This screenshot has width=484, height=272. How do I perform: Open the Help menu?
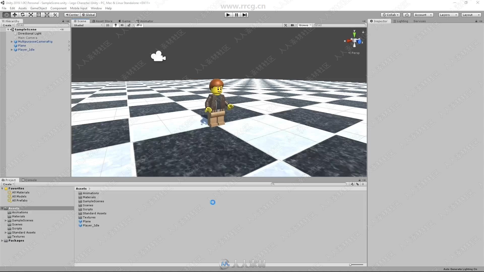pyautogui.click(x=108, y=8)
